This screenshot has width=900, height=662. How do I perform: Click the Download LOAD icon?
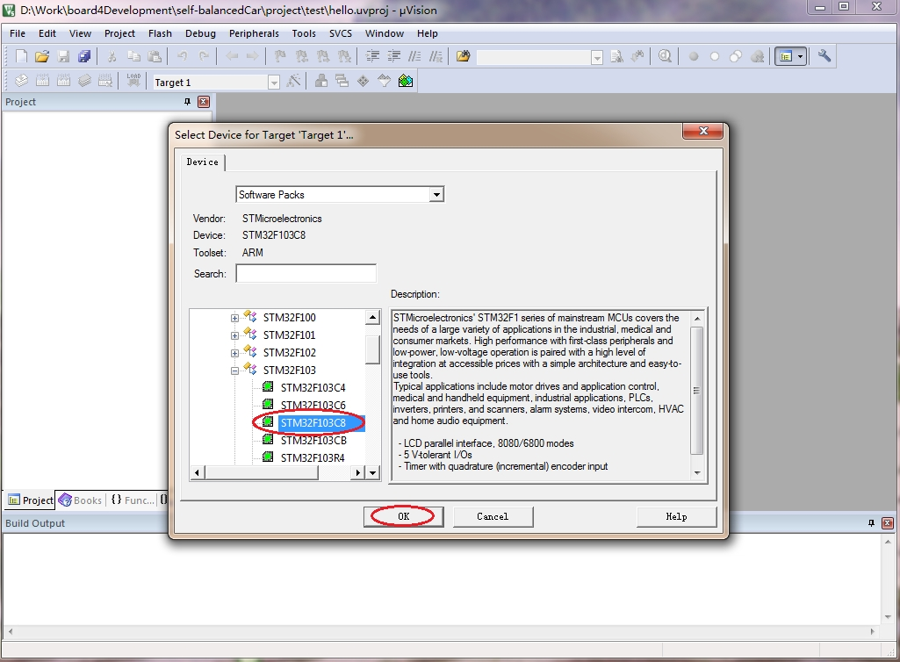click(133, 81)
